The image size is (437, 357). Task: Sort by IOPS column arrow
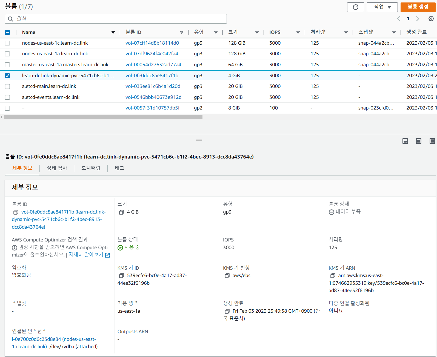tap(298, 32)
